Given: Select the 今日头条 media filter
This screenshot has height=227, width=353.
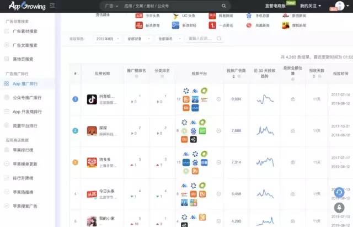Looking at the screenshot, I should [147, 15].
